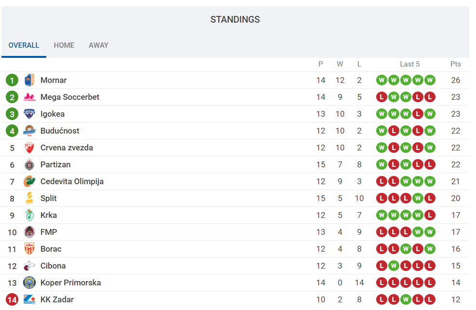
Task: Open the Budućnost team link
Action: [60, 131]
